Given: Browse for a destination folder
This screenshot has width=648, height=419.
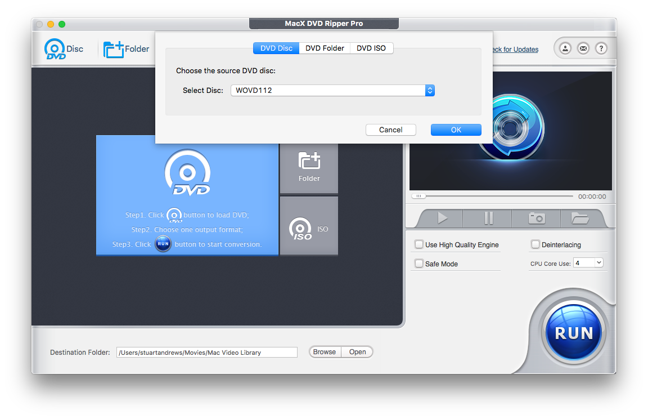Looking at the screenshot, I should point(325,352).
